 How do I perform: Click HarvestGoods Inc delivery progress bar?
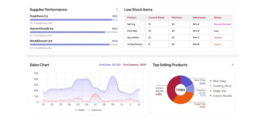coord(74,32)
